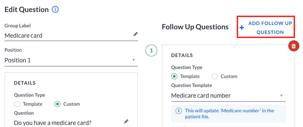303x127 pixels.
Task: Choose Custom radio in follow up question
Action: click(215, 76)
